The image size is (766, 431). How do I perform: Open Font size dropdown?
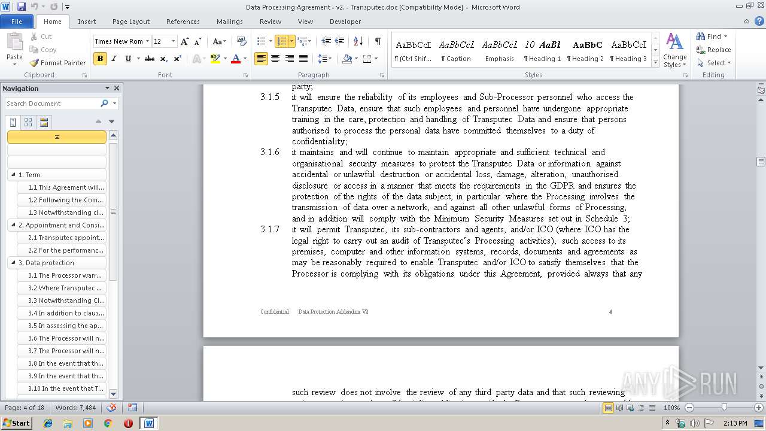[174, 41]
